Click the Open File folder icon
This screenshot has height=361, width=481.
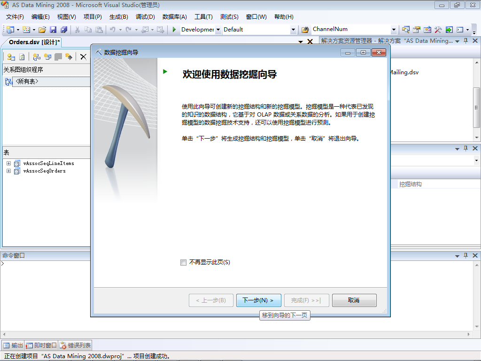pos(42,30)
